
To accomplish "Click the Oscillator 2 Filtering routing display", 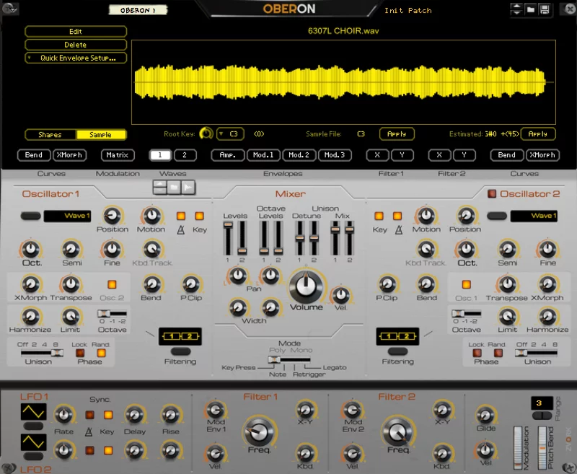I will coord(397,336).
